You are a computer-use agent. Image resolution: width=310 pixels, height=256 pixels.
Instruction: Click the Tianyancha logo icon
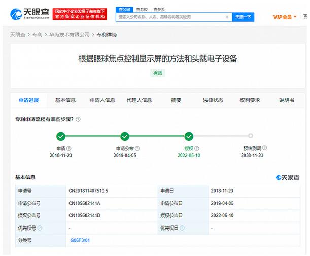(x=16, y=14)
